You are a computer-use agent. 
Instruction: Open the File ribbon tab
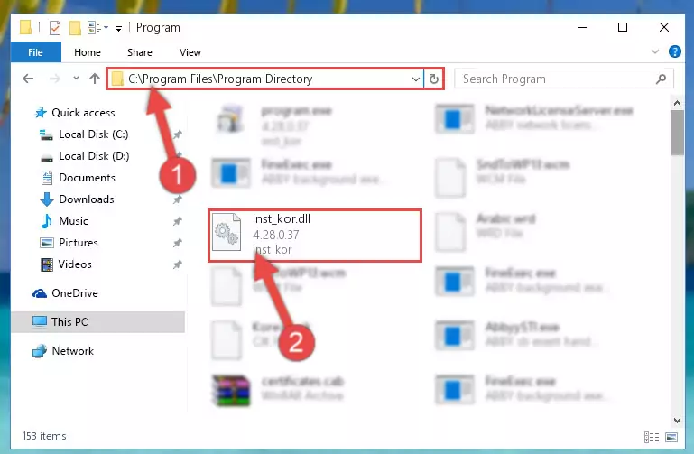[x=35, y=52]
